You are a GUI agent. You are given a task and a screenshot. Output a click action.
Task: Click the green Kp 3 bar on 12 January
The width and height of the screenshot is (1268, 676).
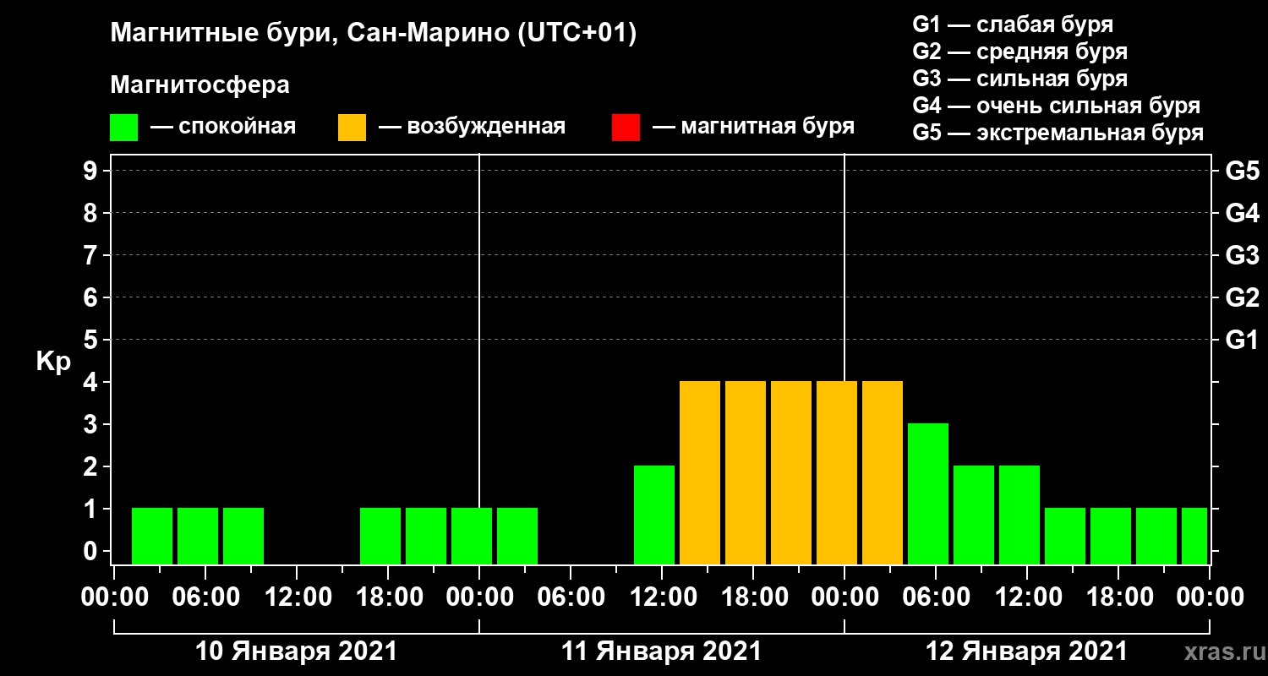(x=928, y=493)
